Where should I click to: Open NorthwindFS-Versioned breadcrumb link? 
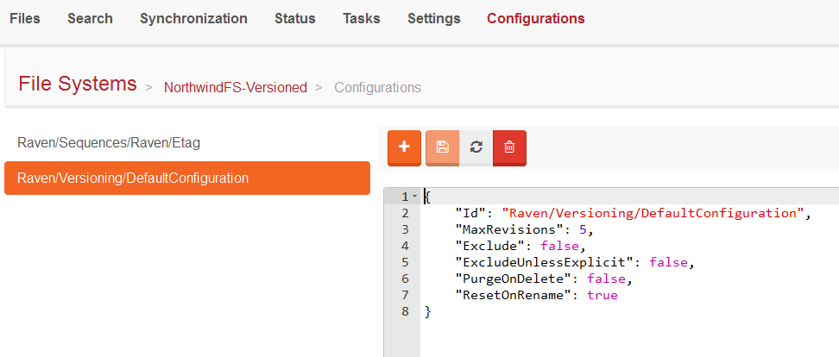coord(236,87)
